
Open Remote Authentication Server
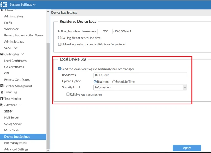point(24,36)
